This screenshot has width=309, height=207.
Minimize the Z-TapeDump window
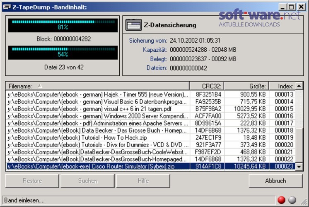click(282, 7)
